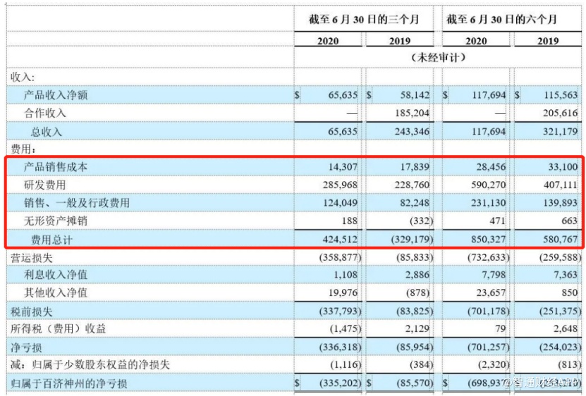Screen dimensions: 586x396
Task: Select the 285,968 R&D expense cell
Action: pos(338,185)
